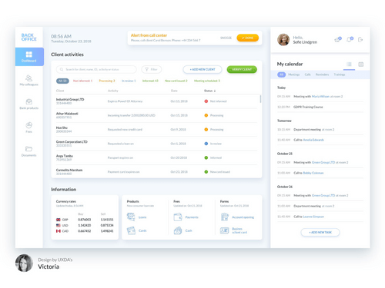
Task: Click the GBP flag in currency rates
Action: (x=59, y=220)
